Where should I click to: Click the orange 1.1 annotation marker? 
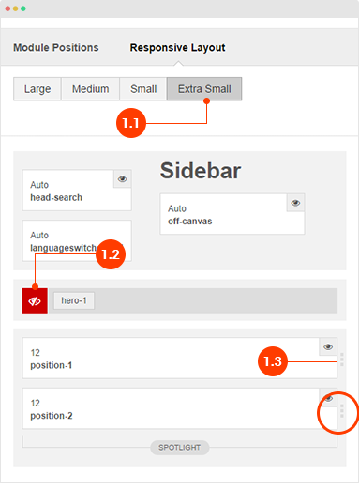[x=131, y=123]
